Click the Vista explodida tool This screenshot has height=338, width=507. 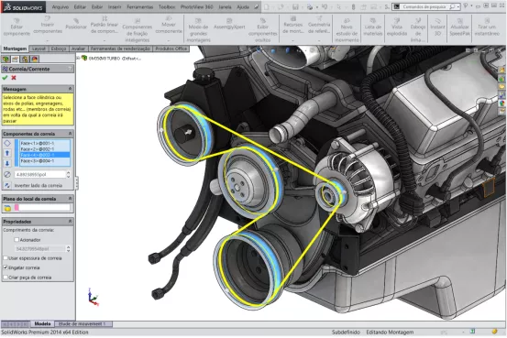[397, 27]
